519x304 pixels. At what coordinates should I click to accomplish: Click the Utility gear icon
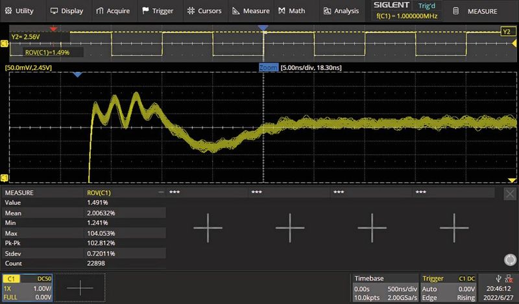[8, 11]
